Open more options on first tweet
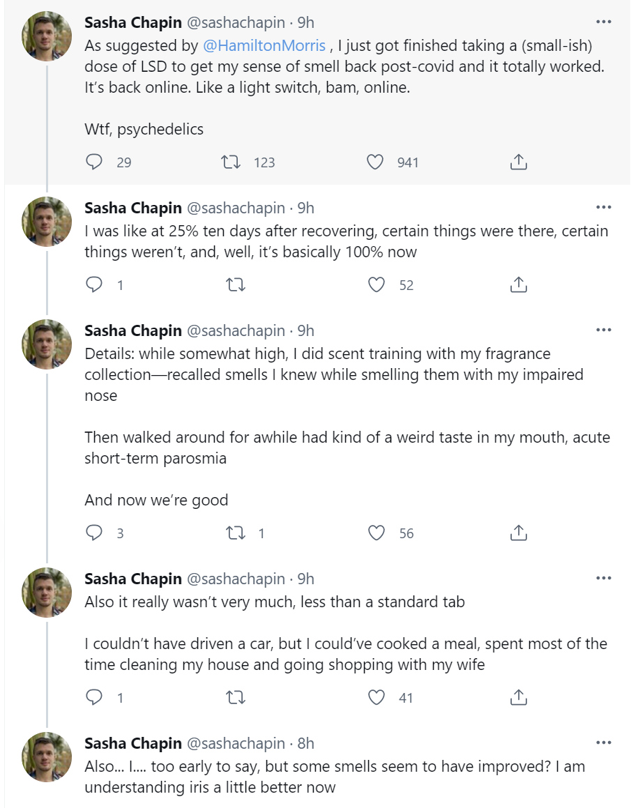The width and height of the screenshot is (631, 808). coord(603,22)
